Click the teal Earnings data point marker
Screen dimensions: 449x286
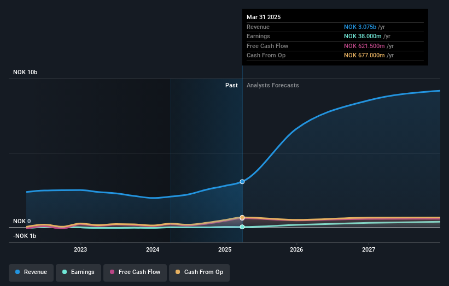(x=242, y=227)
